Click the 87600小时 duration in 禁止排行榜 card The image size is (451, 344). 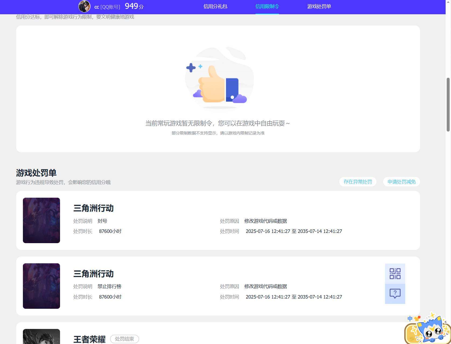(x=110, y=297)
